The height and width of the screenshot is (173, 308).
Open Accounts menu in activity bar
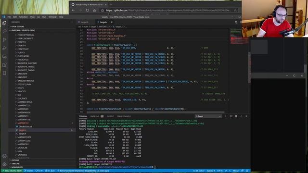tap(4, 156)
